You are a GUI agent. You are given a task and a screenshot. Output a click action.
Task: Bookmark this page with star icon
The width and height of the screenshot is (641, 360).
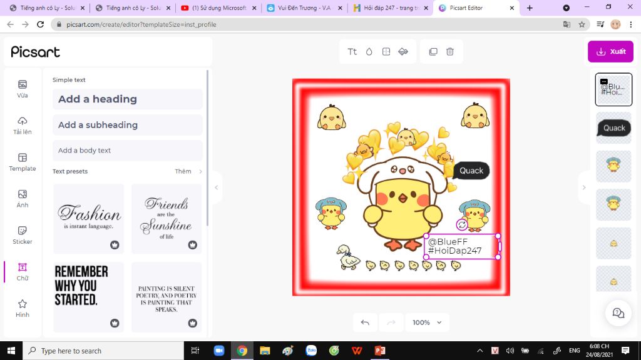(x=582, y=24)
